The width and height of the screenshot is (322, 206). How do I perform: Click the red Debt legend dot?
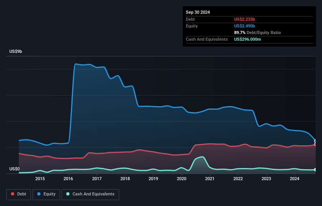click(13, 194)
